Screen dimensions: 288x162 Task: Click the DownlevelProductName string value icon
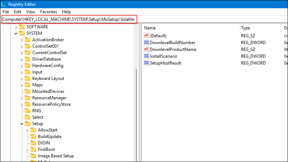pyautogui.click(x=146, y=49)
